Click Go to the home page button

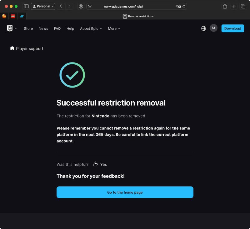point(125,192)
